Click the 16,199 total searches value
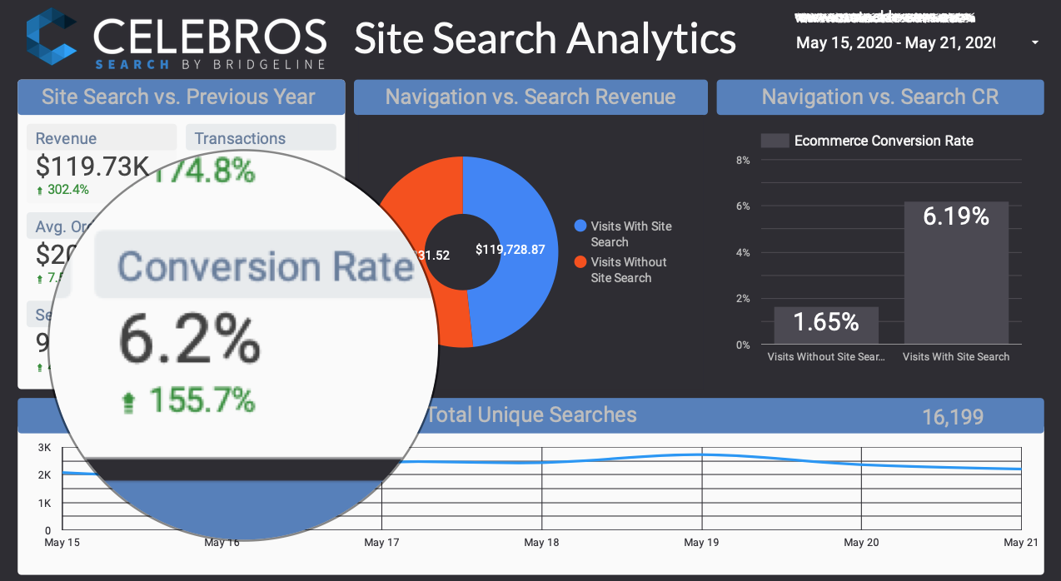 [953, 416]
